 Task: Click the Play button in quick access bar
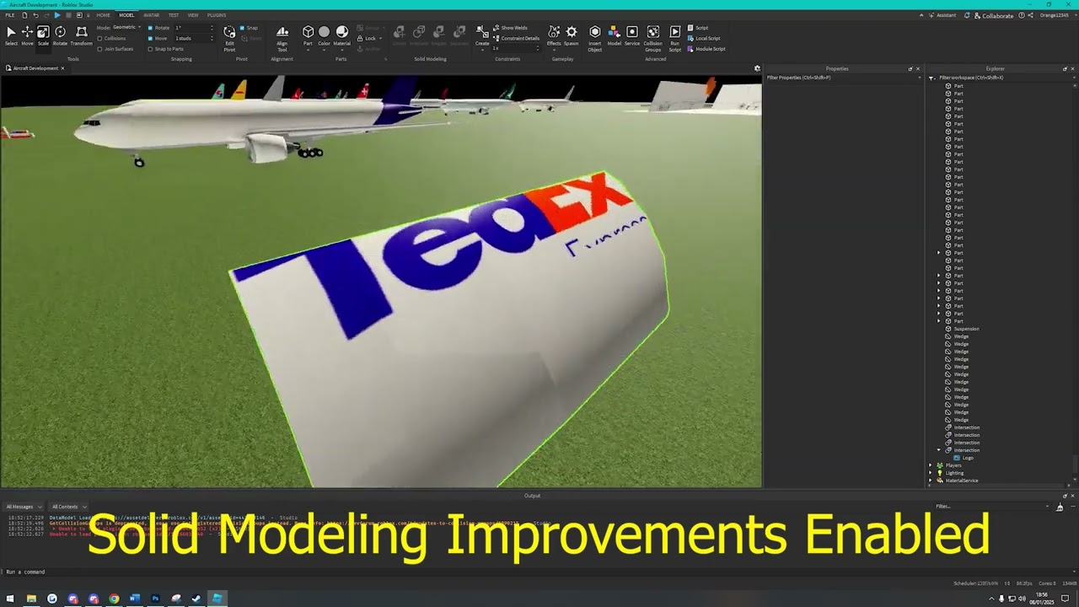pyautogui.click(x=56, y=15)
